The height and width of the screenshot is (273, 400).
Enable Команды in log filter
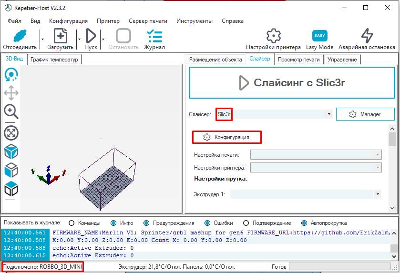(x=72, y=223)
